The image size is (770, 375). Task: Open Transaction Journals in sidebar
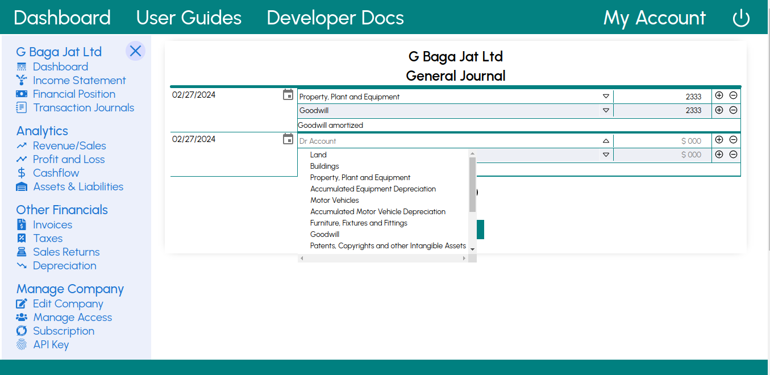[83, 108]
